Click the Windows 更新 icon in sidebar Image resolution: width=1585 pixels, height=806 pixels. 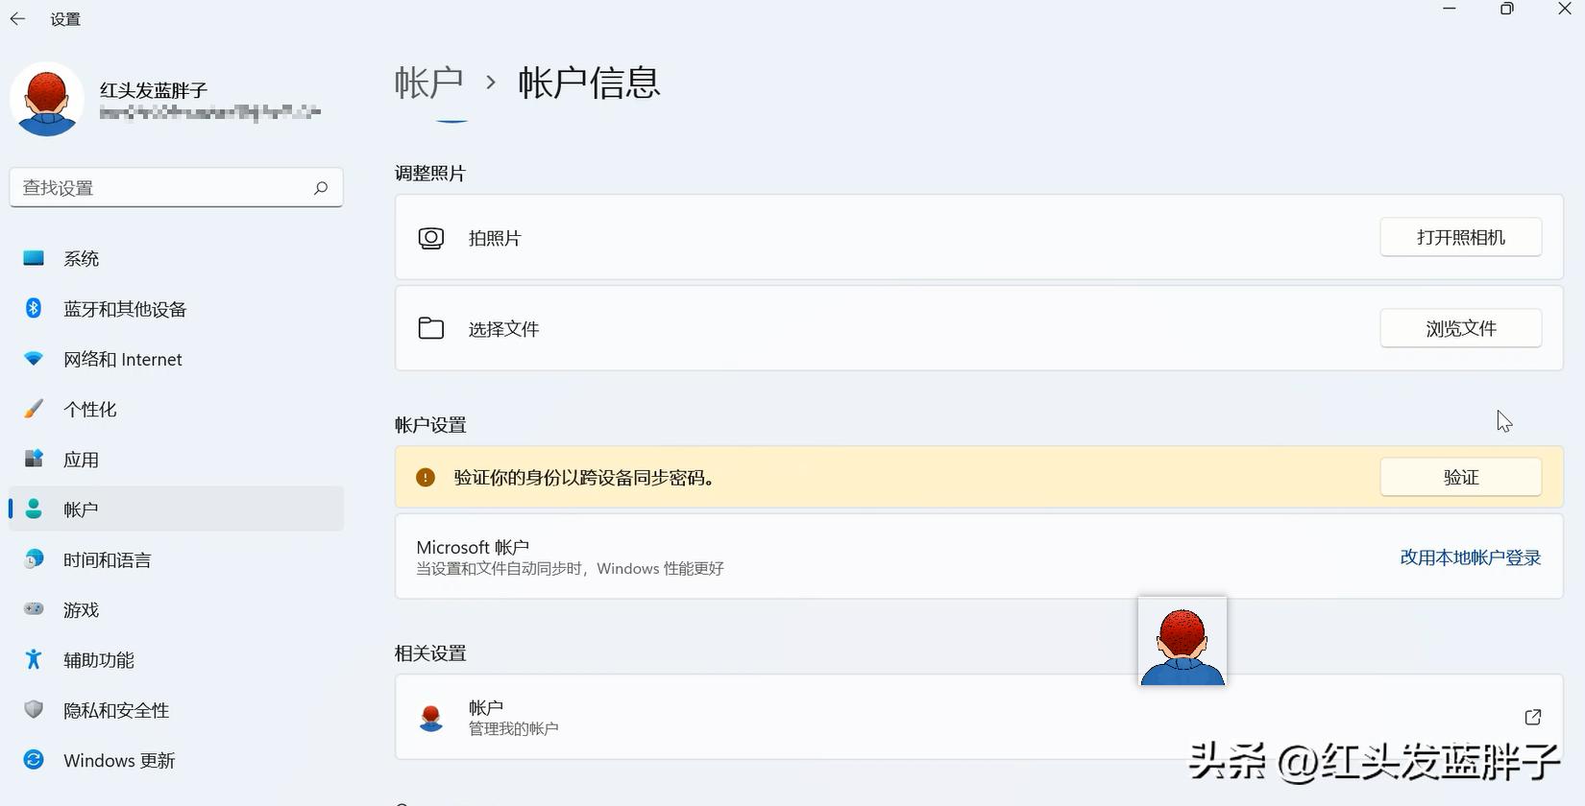34,760
